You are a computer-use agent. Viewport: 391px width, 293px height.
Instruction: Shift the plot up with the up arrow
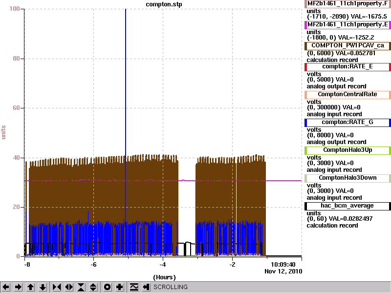30,287
